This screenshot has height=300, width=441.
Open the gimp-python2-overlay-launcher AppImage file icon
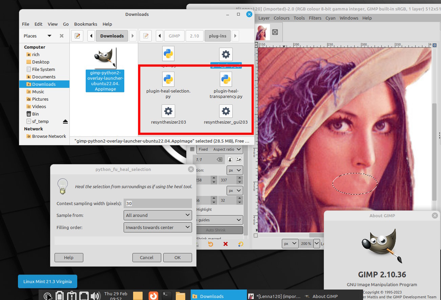(105, 57)
